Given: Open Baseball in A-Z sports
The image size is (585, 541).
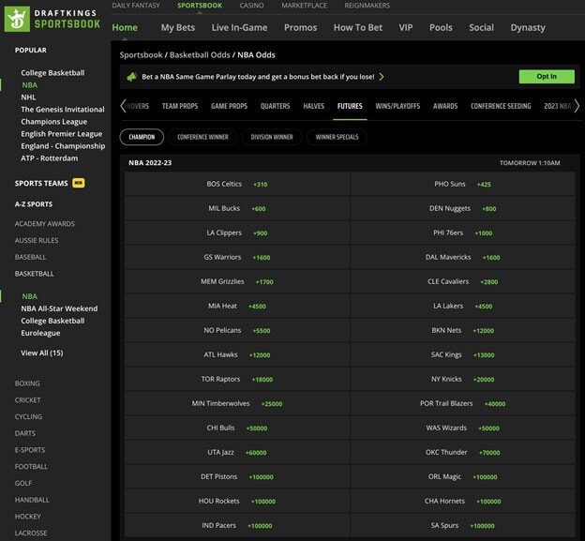Looking at the screenshot, I should coord(31,257).
